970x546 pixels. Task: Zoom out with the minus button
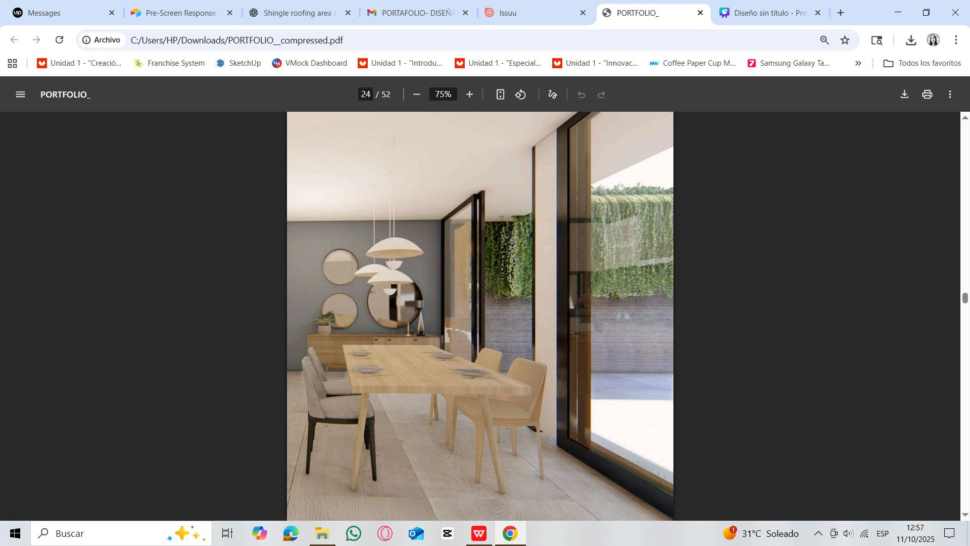[x=416, y=95]
